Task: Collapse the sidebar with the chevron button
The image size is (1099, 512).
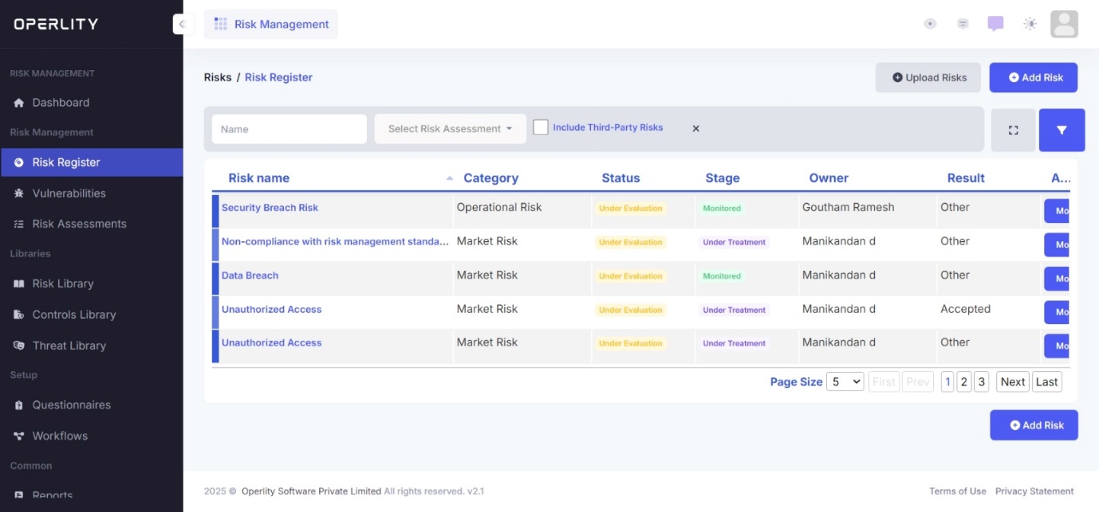Action: pos(183,24)
